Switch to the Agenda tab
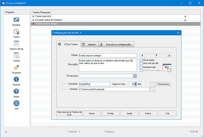 [90, 44]
